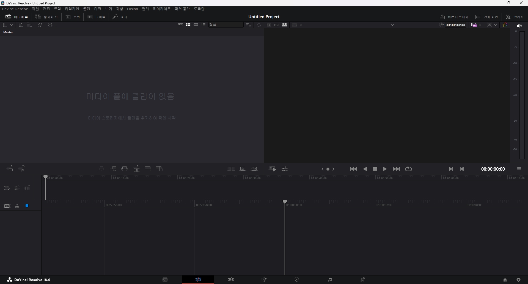Screen dimensions: 528x284
Task: Open the 페어라이트 menu
Action: 162,9
